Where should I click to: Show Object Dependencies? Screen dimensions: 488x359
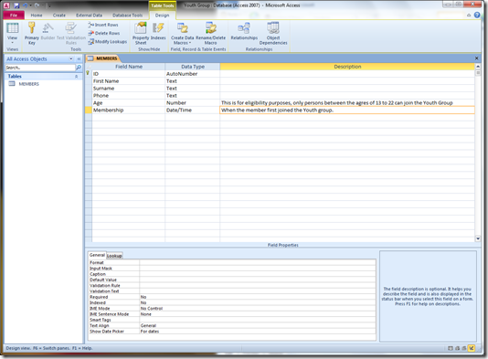pos(273,33)
